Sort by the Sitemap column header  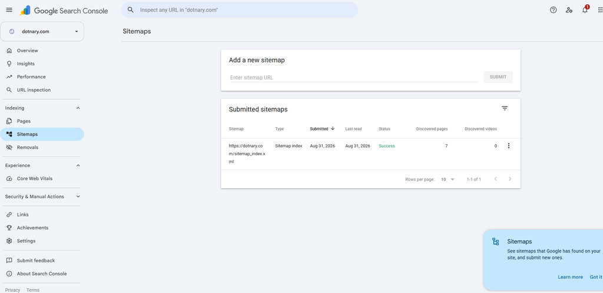click(x=236, y=129)
